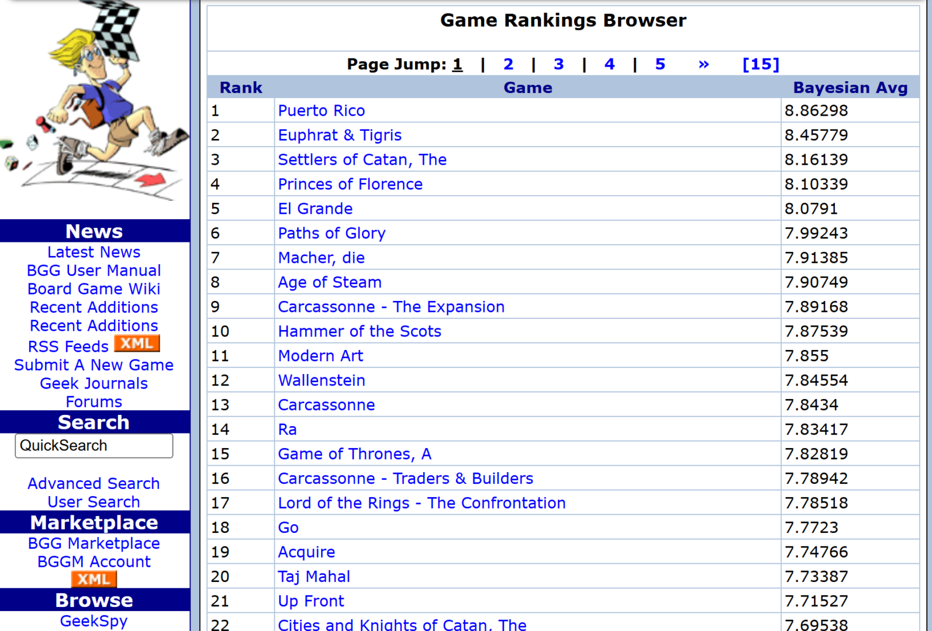
Task: Open the Forums link
Action: tap(94, 402)
